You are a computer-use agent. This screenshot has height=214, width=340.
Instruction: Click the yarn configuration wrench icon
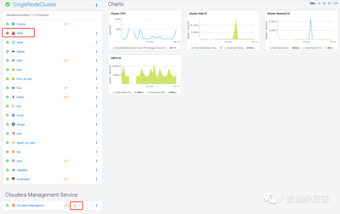tap(66, 161)
